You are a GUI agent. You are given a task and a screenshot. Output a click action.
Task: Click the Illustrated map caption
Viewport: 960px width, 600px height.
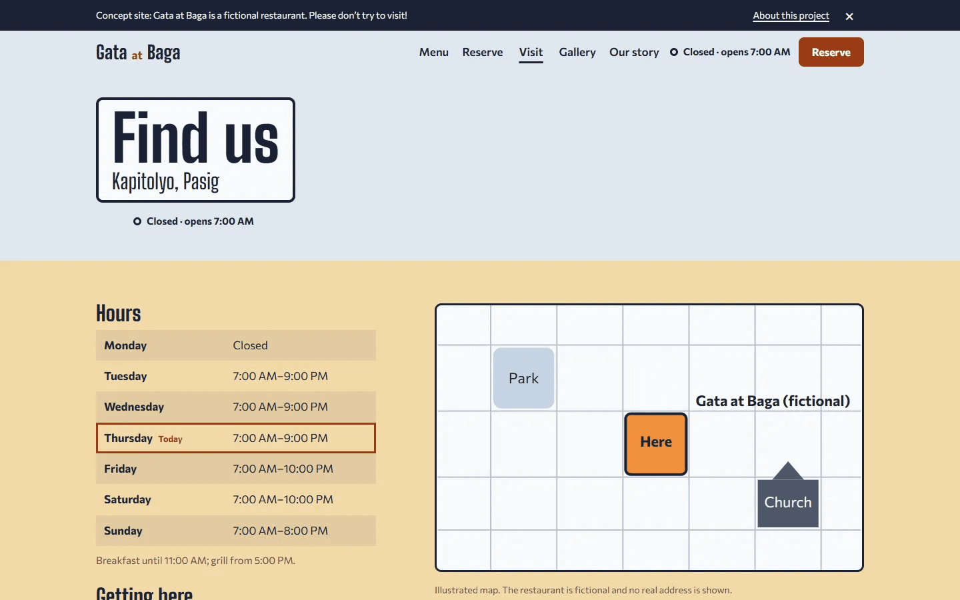(x=583, y=590)
